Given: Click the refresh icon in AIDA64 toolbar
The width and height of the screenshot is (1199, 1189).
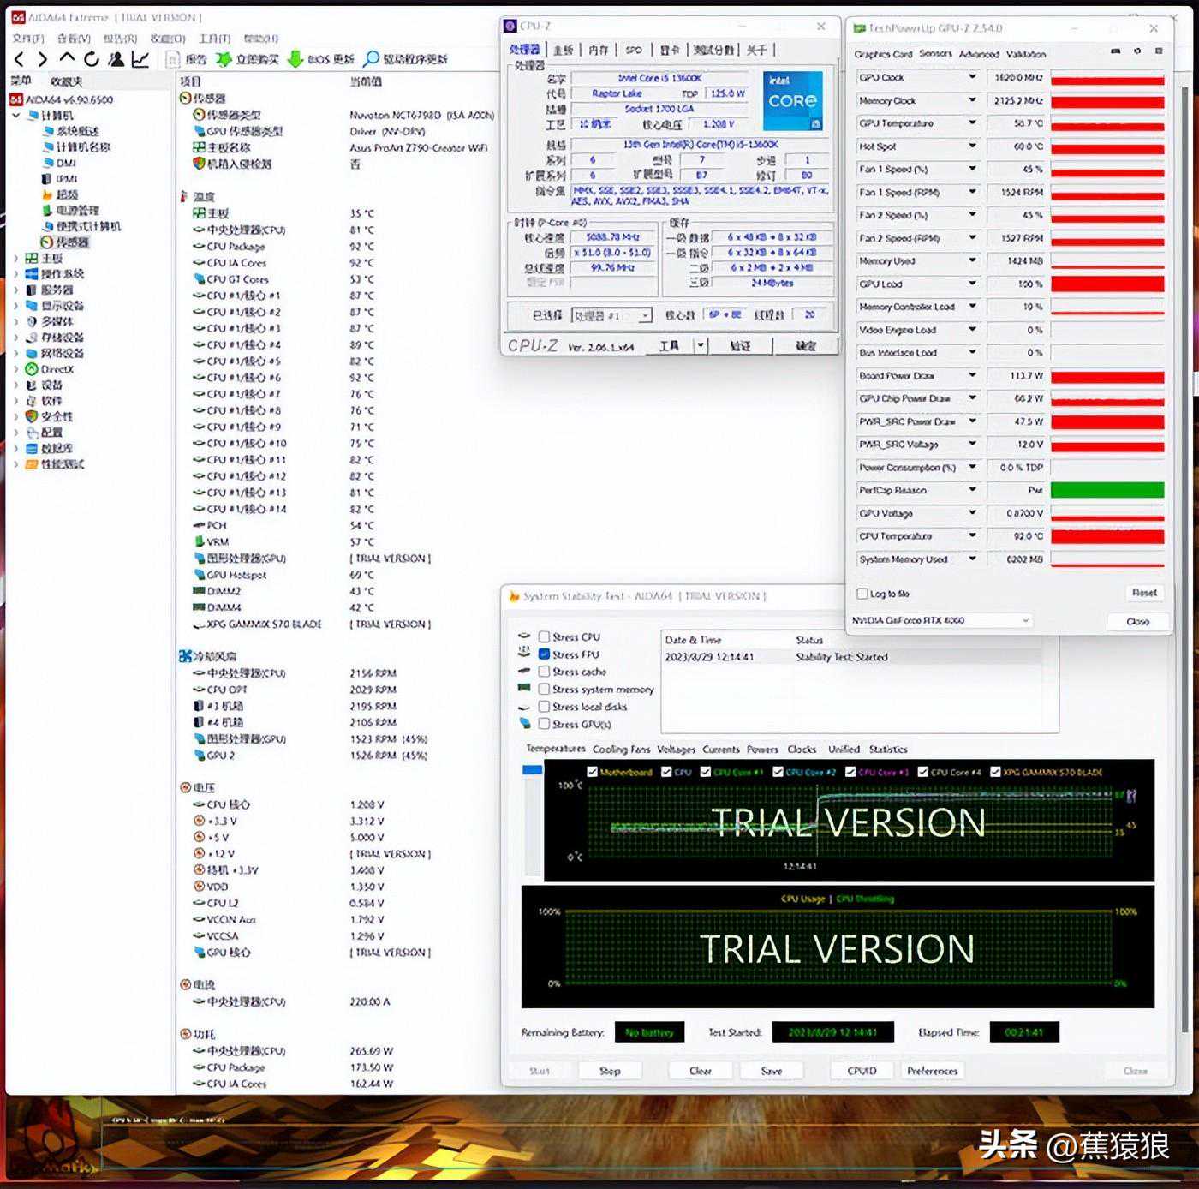Looking at the screenshot, I should click(x=92, y=59).
